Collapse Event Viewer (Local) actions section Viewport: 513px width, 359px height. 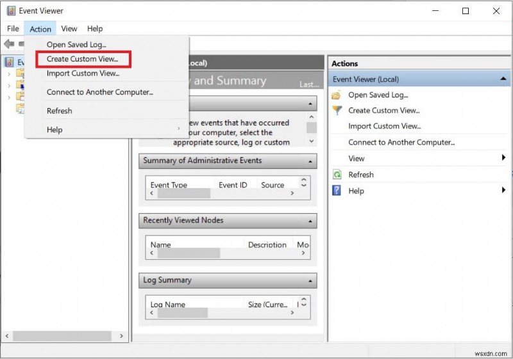(503, 79)
